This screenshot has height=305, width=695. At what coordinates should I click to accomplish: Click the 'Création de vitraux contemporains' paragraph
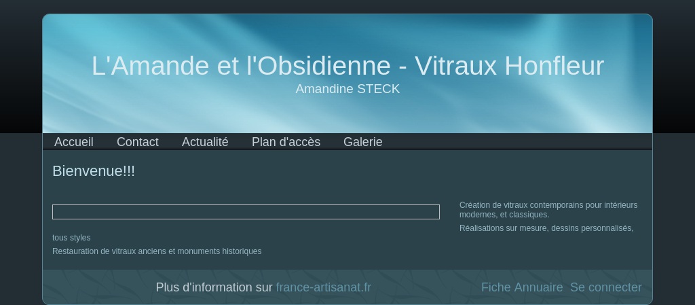coord(548,210)
